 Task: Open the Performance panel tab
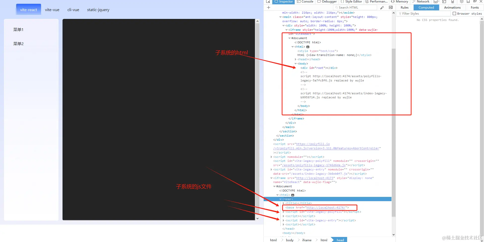(376, 2)
